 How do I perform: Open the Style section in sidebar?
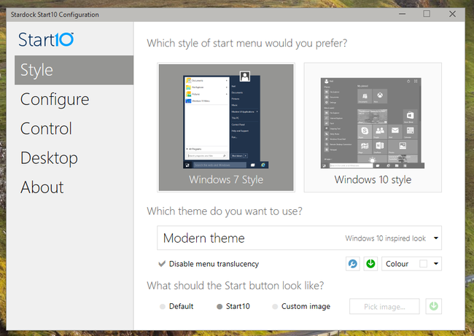point(74,70)
